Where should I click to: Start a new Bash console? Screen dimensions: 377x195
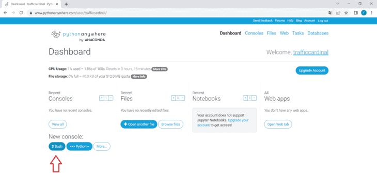[x=57, y=146]
